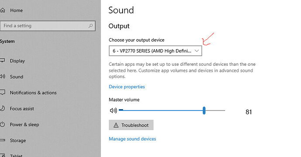Click the warning icon on Troubleshoot
Viewport: 301px width, 157px height.
tap(116, 125)
